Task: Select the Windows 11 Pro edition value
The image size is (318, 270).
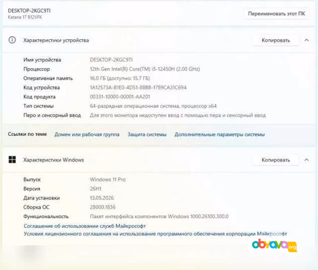Action: [x=108, y=180]
